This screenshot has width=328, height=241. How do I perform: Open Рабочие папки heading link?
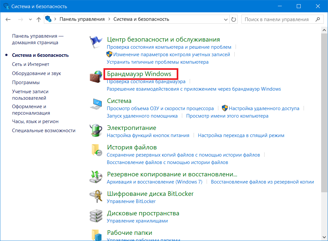[130, 233]
